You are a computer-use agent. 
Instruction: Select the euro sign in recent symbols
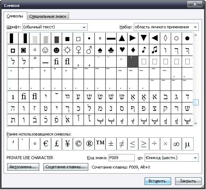tap(45, 144)
